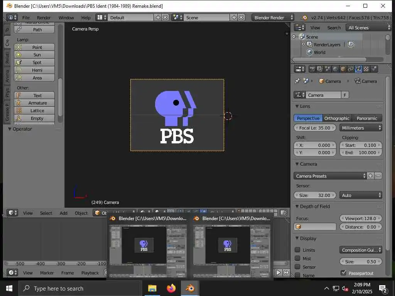Add an Area lamp
This screenshot has height=296, width=395.
[x=34, y=78]
